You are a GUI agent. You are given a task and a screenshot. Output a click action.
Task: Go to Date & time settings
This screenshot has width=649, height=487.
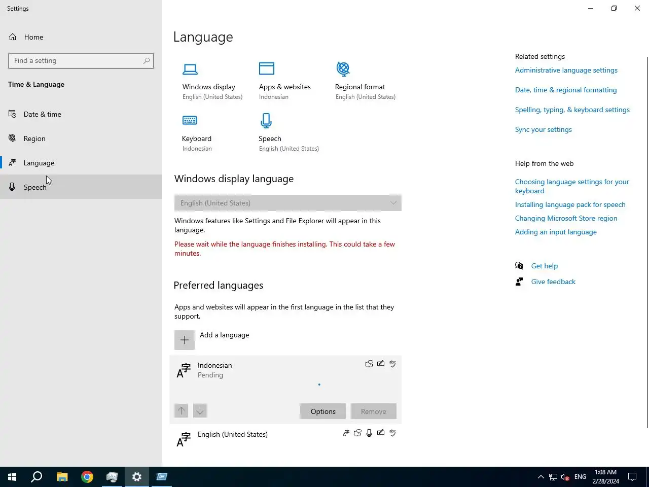click(x=81, y=114)
